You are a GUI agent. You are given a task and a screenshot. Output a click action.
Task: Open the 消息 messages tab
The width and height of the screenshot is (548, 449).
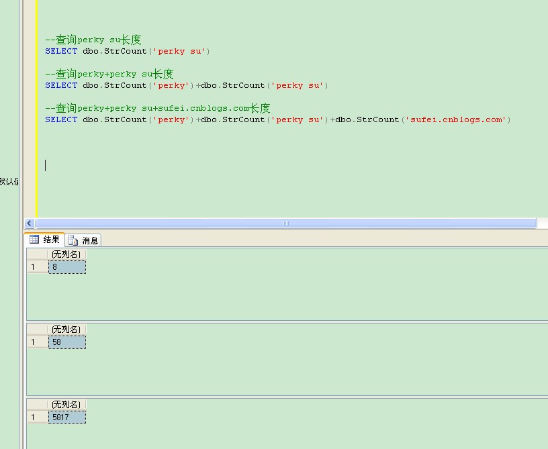[x=83, y=240]
